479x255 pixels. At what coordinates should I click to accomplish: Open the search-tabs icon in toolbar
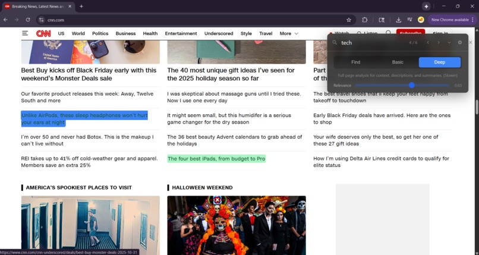[382, 20]
